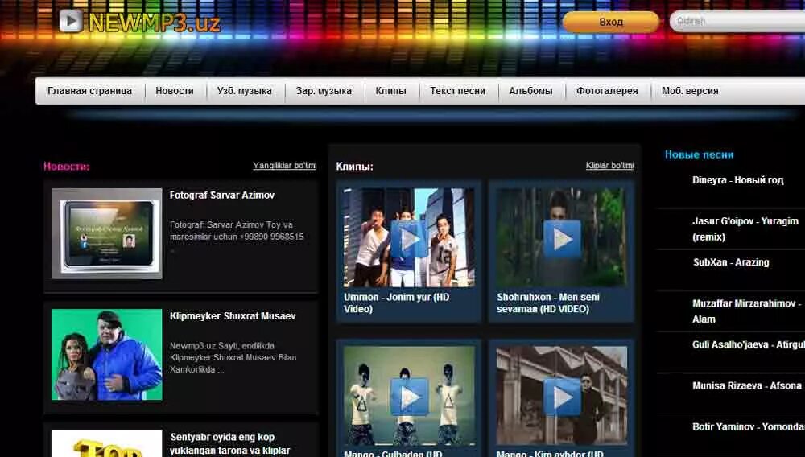This screenshot has width=805, height=457.
Task: Select song Botir Yaminov - Yomondan
Action: tap(749, 426)
